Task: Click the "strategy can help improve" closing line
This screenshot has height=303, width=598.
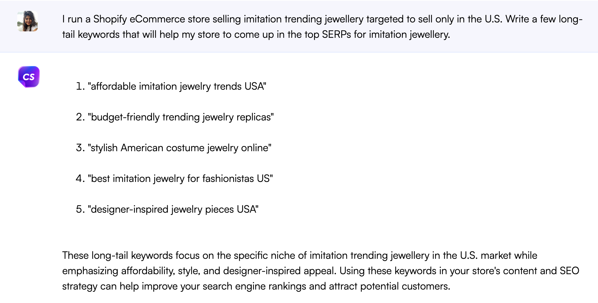Action: point(256,286)
